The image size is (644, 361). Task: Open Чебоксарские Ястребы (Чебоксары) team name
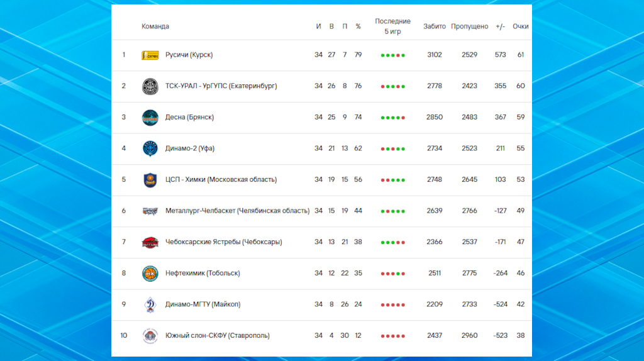223,242
